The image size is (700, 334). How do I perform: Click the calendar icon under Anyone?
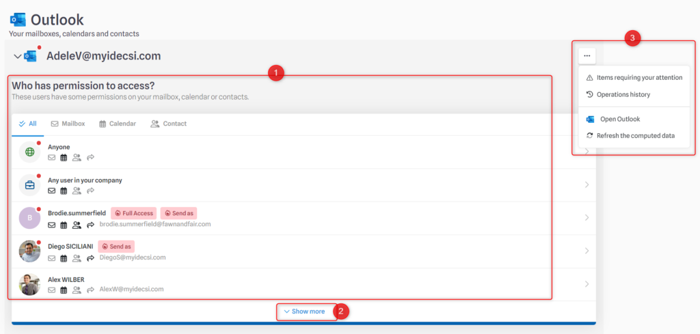[x=64, y=157]
